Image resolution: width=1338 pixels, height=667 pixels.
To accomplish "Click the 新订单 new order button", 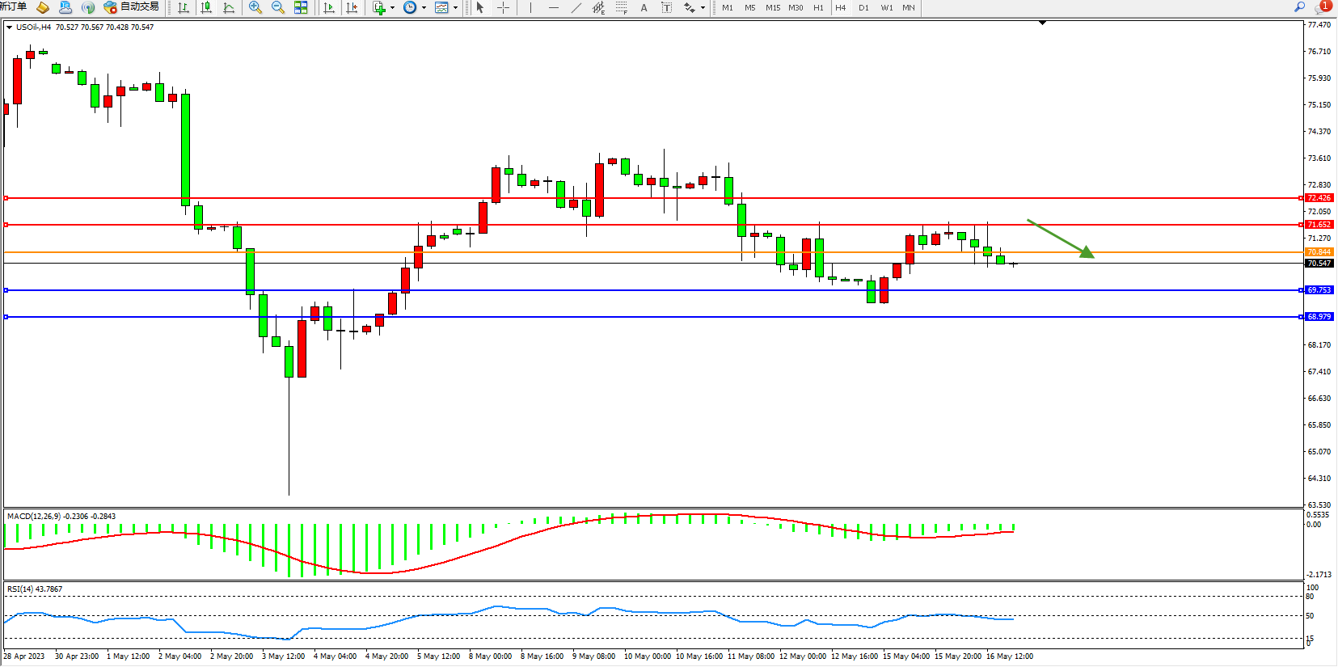I will [x=14, y=7].
